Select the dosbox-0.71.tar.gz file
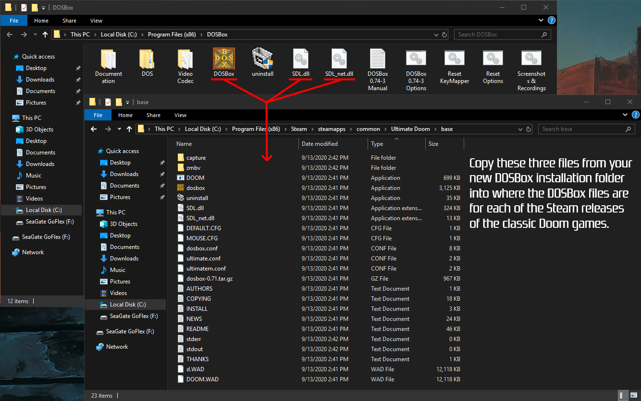The image size is (641, 401). (x=210, y=279)
